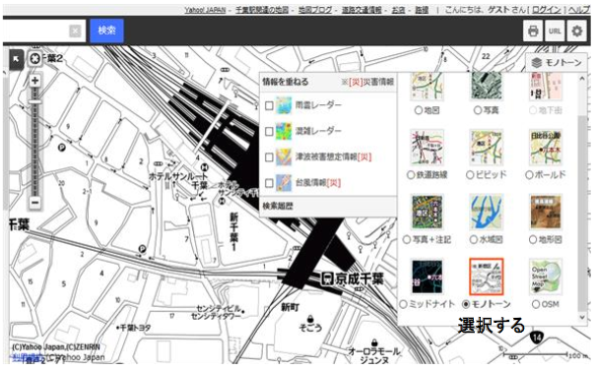Select the ボールド radio button
This screenshot has width=595, height=371.
point(529,175)
